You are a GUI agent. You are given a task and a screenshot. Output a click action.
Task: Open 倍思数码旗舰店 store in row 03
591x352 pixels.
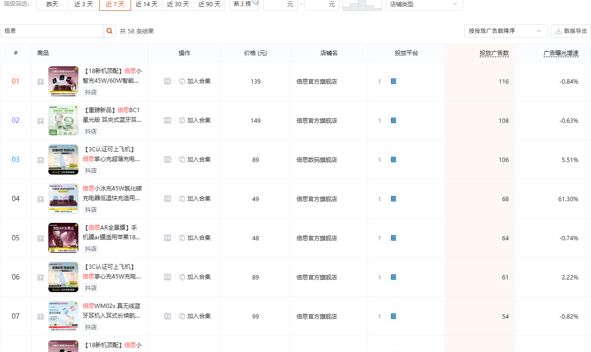pos(317,160)
